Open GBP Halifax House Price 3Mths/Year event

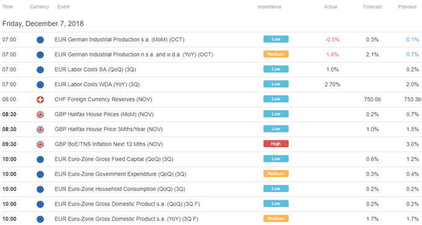(x=109, y=129)
